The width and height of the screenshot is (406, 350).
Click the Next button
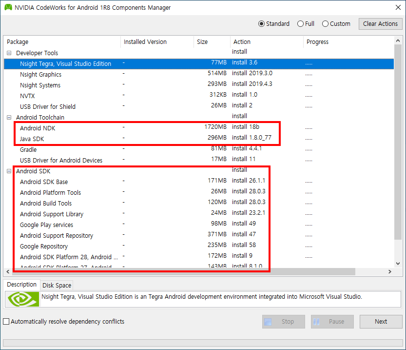coord(381,322)
